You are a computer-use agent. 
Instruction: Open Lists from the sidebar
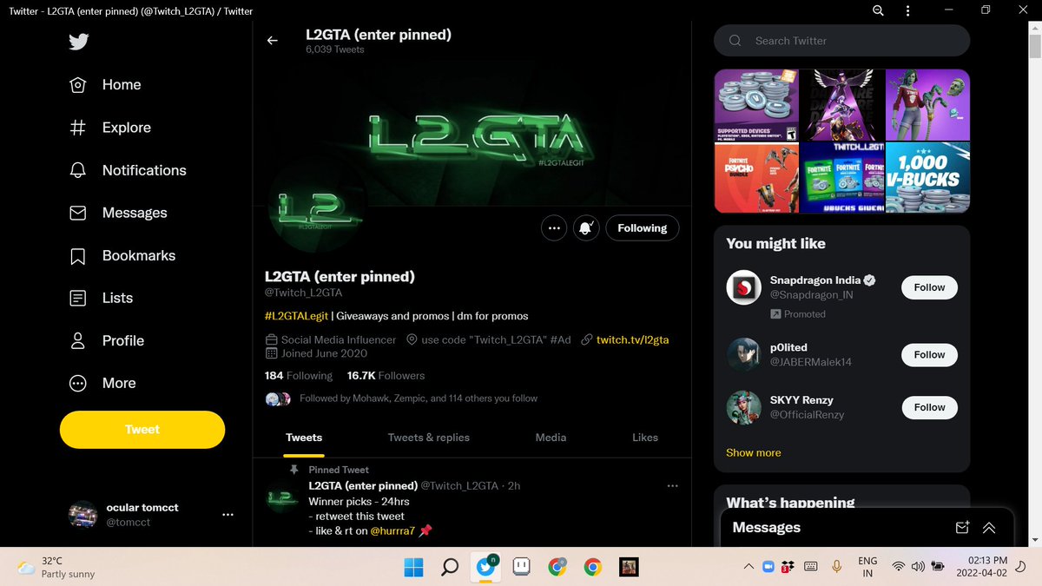click(101, 298)
